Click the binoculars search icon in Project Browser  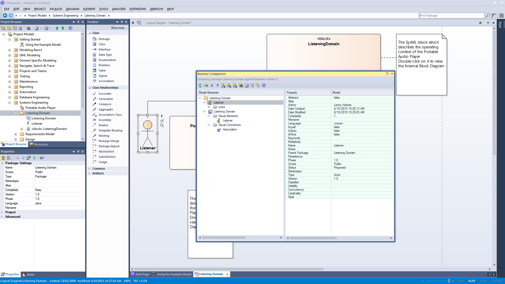pos(28,28)
